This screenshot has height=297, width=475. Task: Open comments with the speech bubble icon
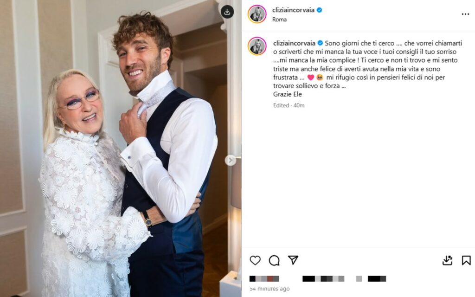pos(274,260)
